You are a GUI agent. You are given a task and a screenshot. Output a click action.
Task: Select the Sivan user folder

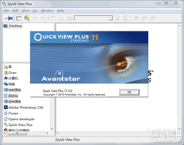10,72
